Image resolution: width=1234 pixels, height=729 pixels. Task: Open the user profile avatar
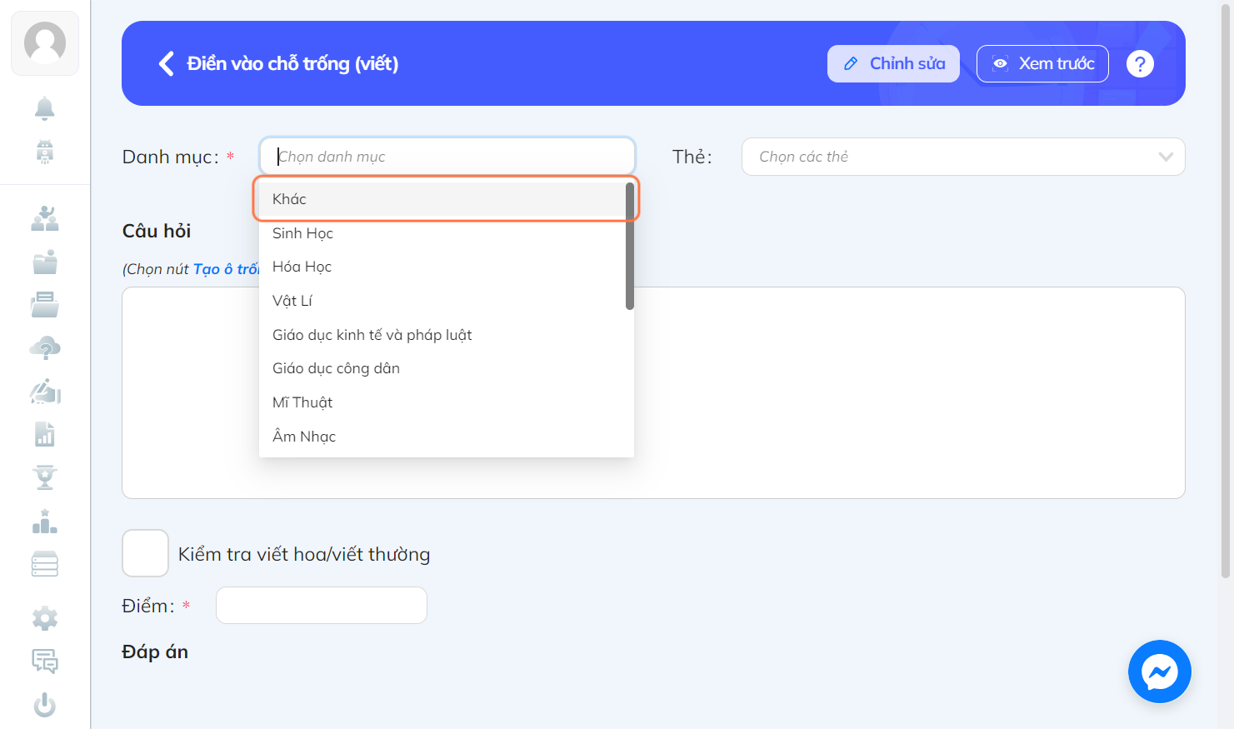(45, 43)
